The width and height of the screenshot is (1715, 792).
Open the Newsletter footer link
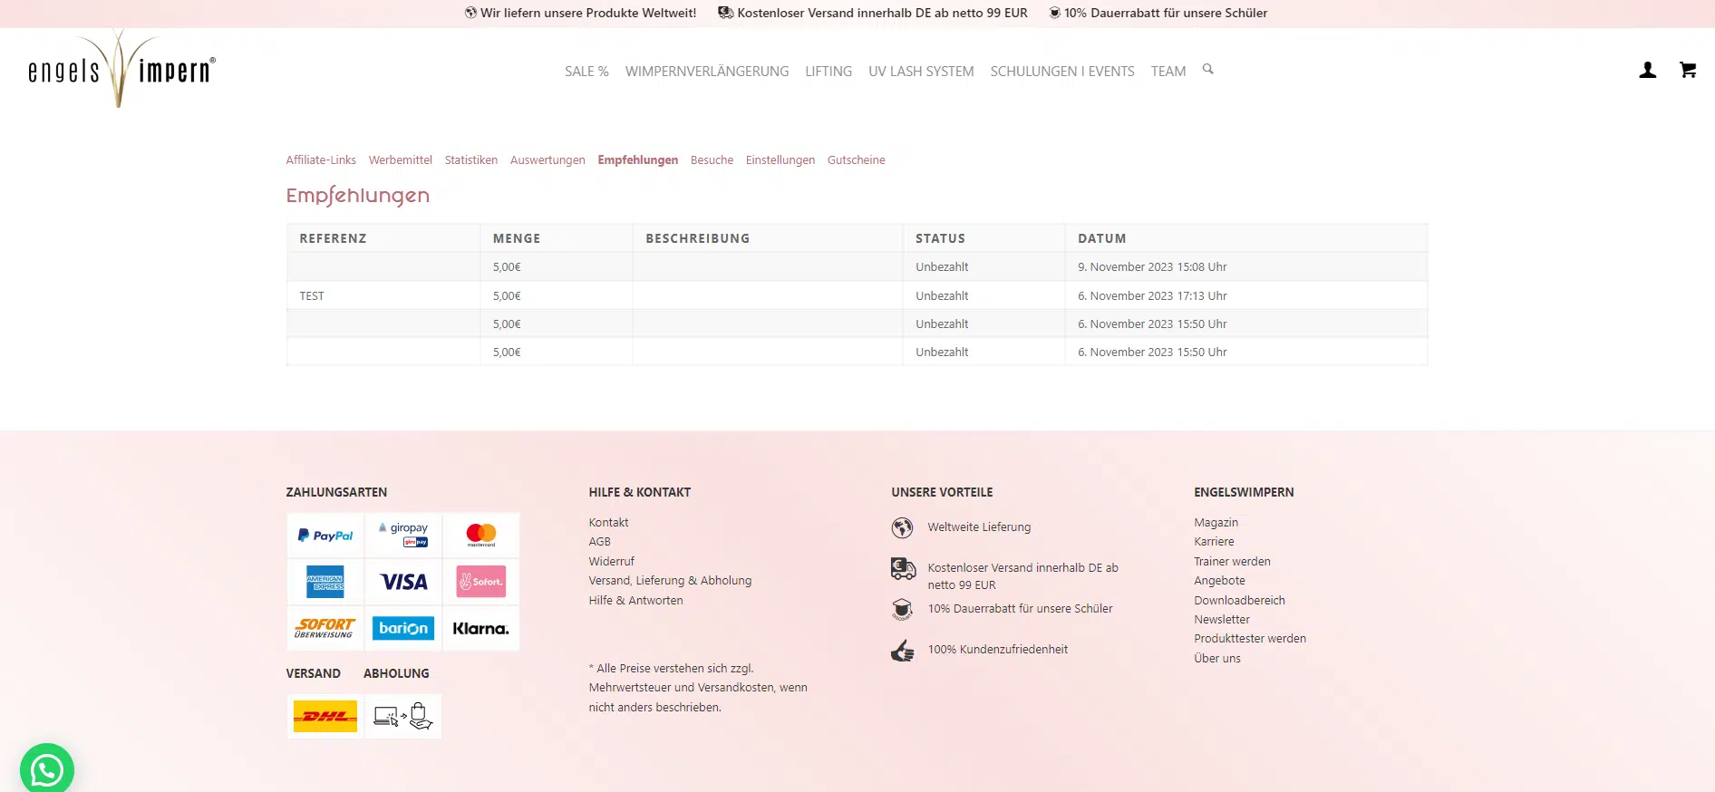(1221, 620)
